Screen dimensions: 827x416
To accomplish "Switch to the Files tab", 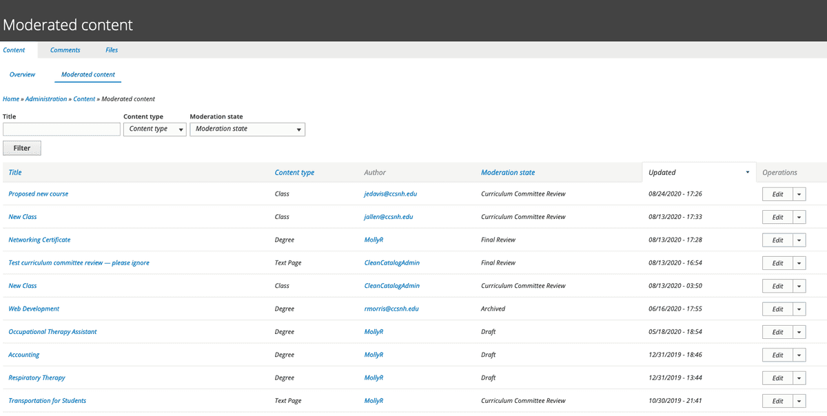I will [111, 50].
